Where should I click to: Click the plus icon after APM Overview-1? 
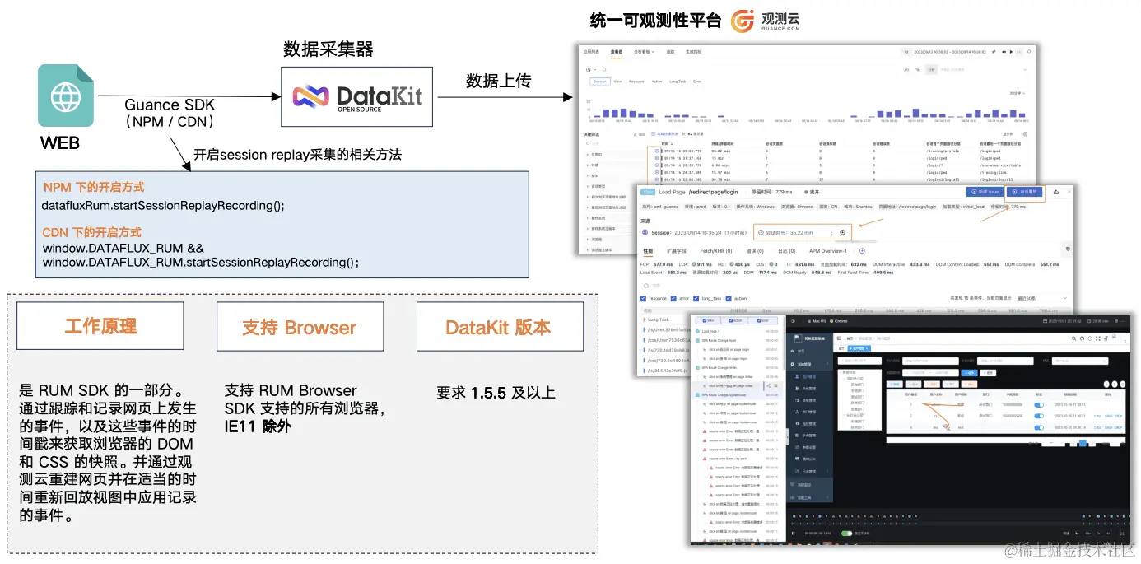(862, 251)
